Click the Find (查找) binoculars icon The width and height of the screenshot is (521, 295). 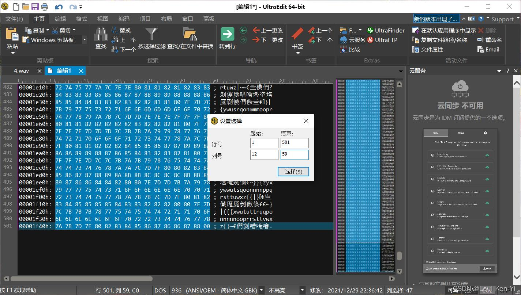101,34
